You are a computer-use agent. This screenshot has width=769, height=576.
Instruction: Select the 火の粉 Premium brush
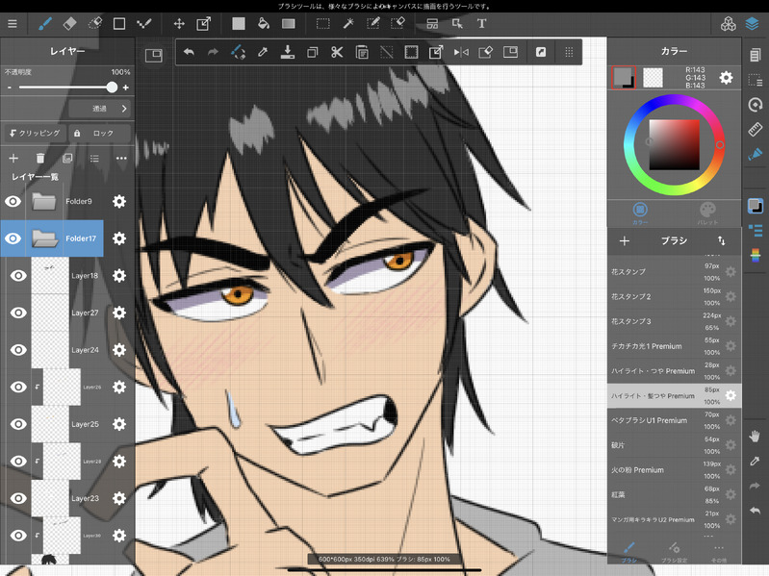click(674, 469)
